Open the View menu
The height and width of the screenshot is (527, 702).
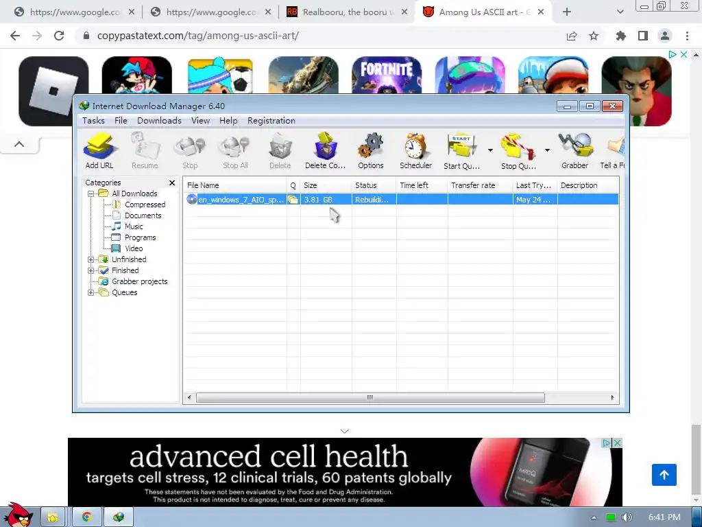tap(201, 121)
